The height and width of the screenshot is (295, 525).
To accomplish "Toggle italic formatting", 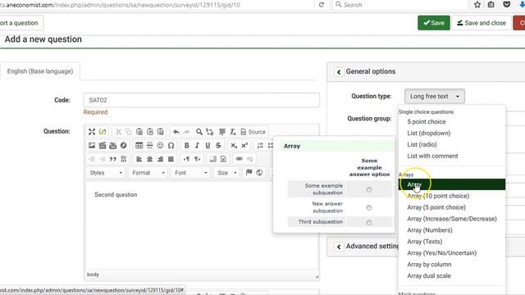I will click(x=197, y=146).
